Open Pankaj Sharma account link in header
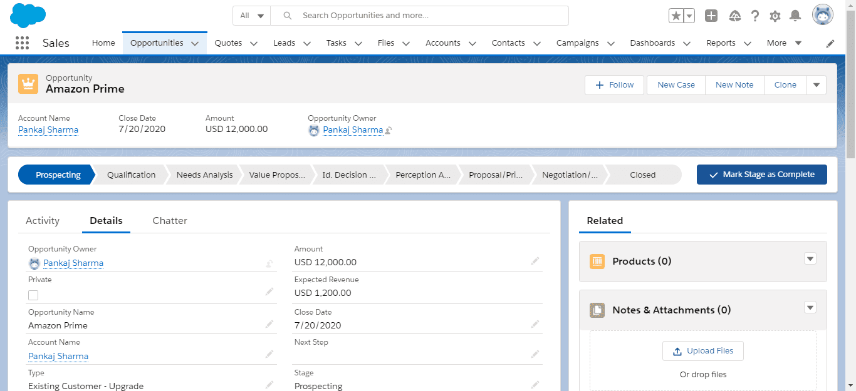The width and height of the screenshot is (856, 391). tap(48, 129)
